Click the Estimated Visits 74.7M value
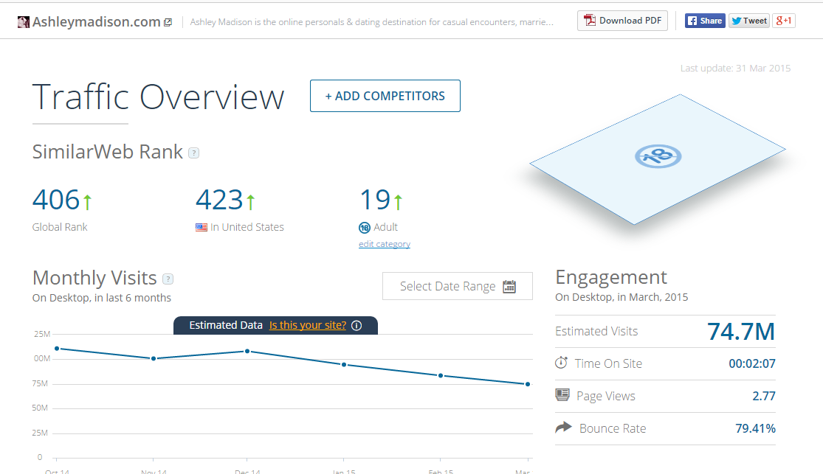823x474 pixels. pos(741,332)
